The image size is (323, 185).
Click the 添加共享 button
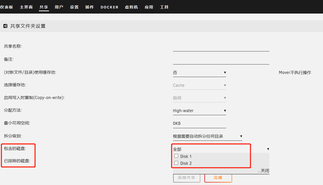(186, 178)
